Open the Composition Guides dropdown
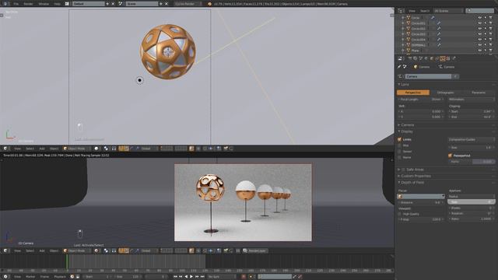This screenshot has height=280, width=498. click(472, 139)
